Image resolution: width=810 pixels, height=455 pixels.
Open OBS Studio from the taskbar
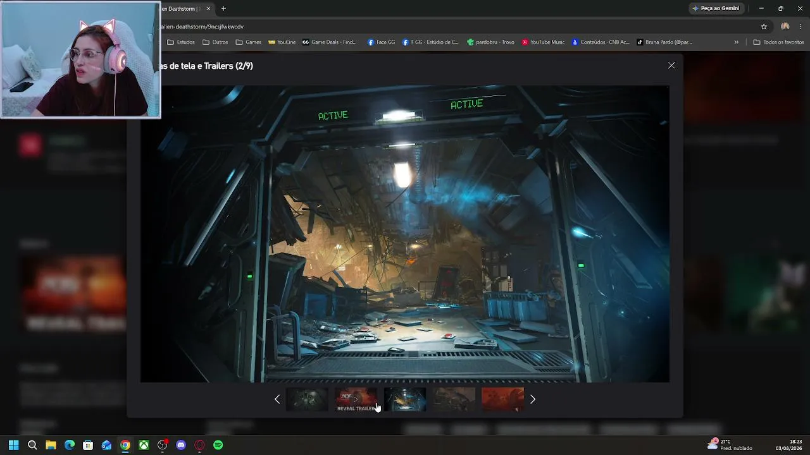coord(163,445)
